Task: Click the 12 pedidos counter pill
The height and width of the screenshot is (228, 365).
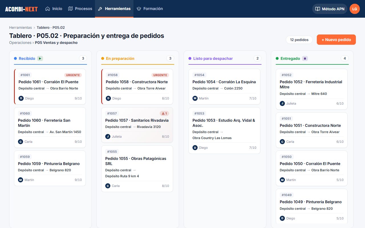Action: pos(299,40)
